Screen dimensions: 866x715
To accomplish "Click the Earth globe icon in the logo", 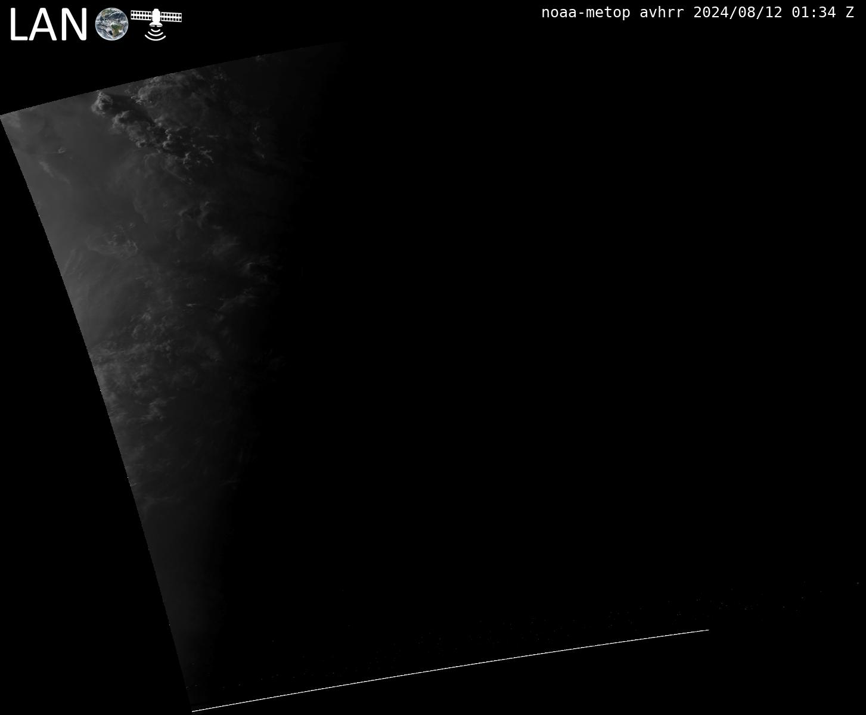I will click(x=112, y=24).
